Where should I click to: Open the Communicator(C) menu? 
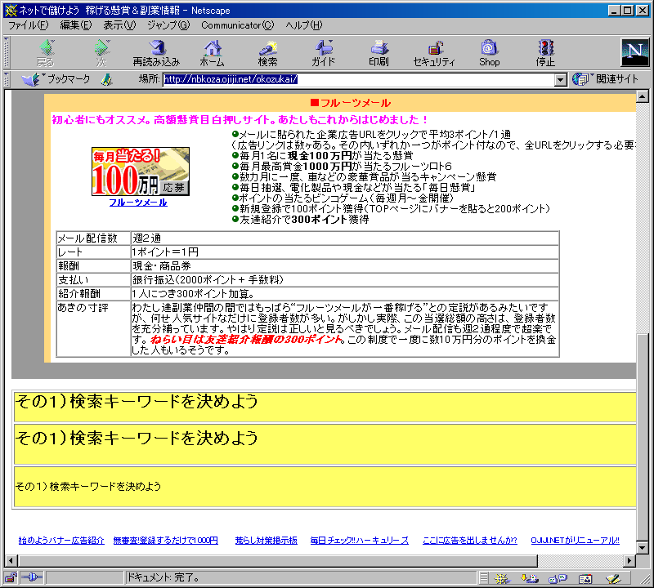coord(237,25)
